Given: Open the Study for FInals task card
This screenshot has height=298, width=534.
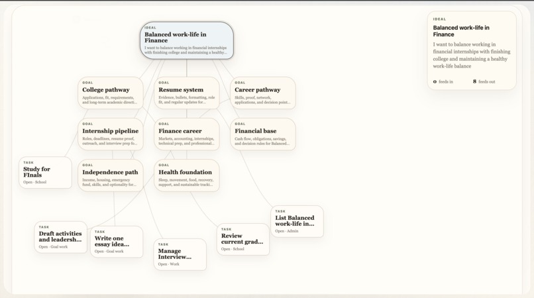Looking at the screenshot, I should [x=45, y=173].
